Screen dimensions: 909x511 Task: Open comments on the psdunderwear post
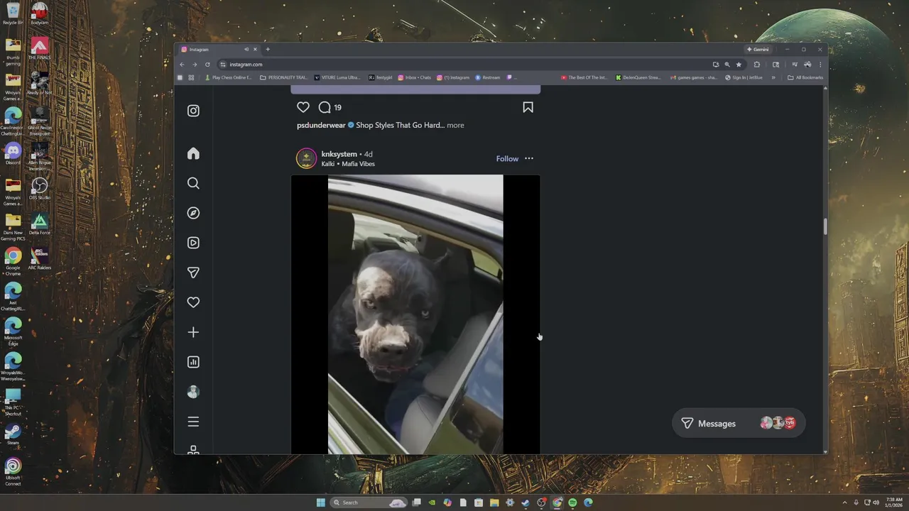[x=325, y=107]
